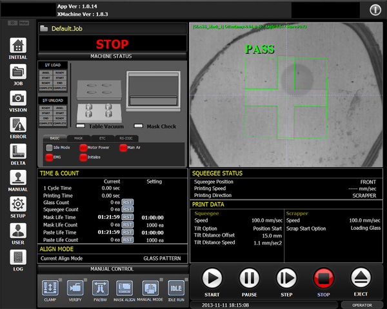Viewport: 387px width, 309px height.
Task: Switch to the RS-232C tab
Action: click(x=126, y=138)
